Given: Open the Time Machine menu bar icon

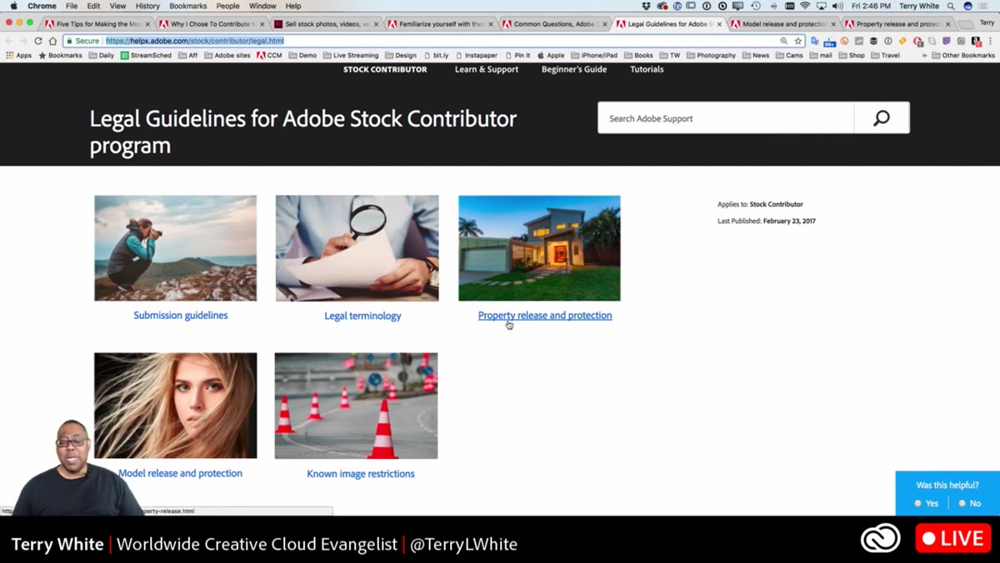Looking at the screenshot, I should coord(756,6).
